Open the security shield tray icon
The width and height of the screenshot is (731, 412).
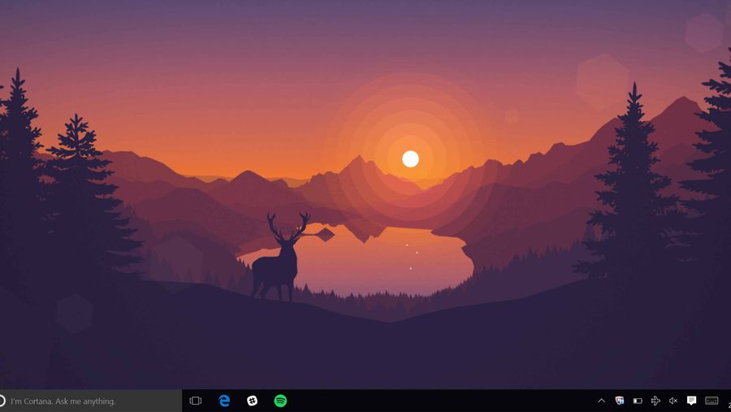click(620, 401)
